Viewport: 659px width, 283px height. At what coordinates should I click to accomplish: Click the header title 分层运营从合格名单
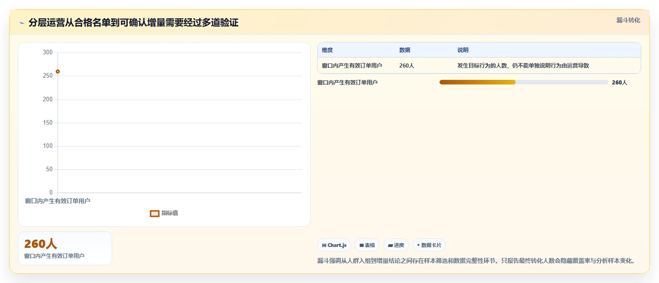point(133,23)
